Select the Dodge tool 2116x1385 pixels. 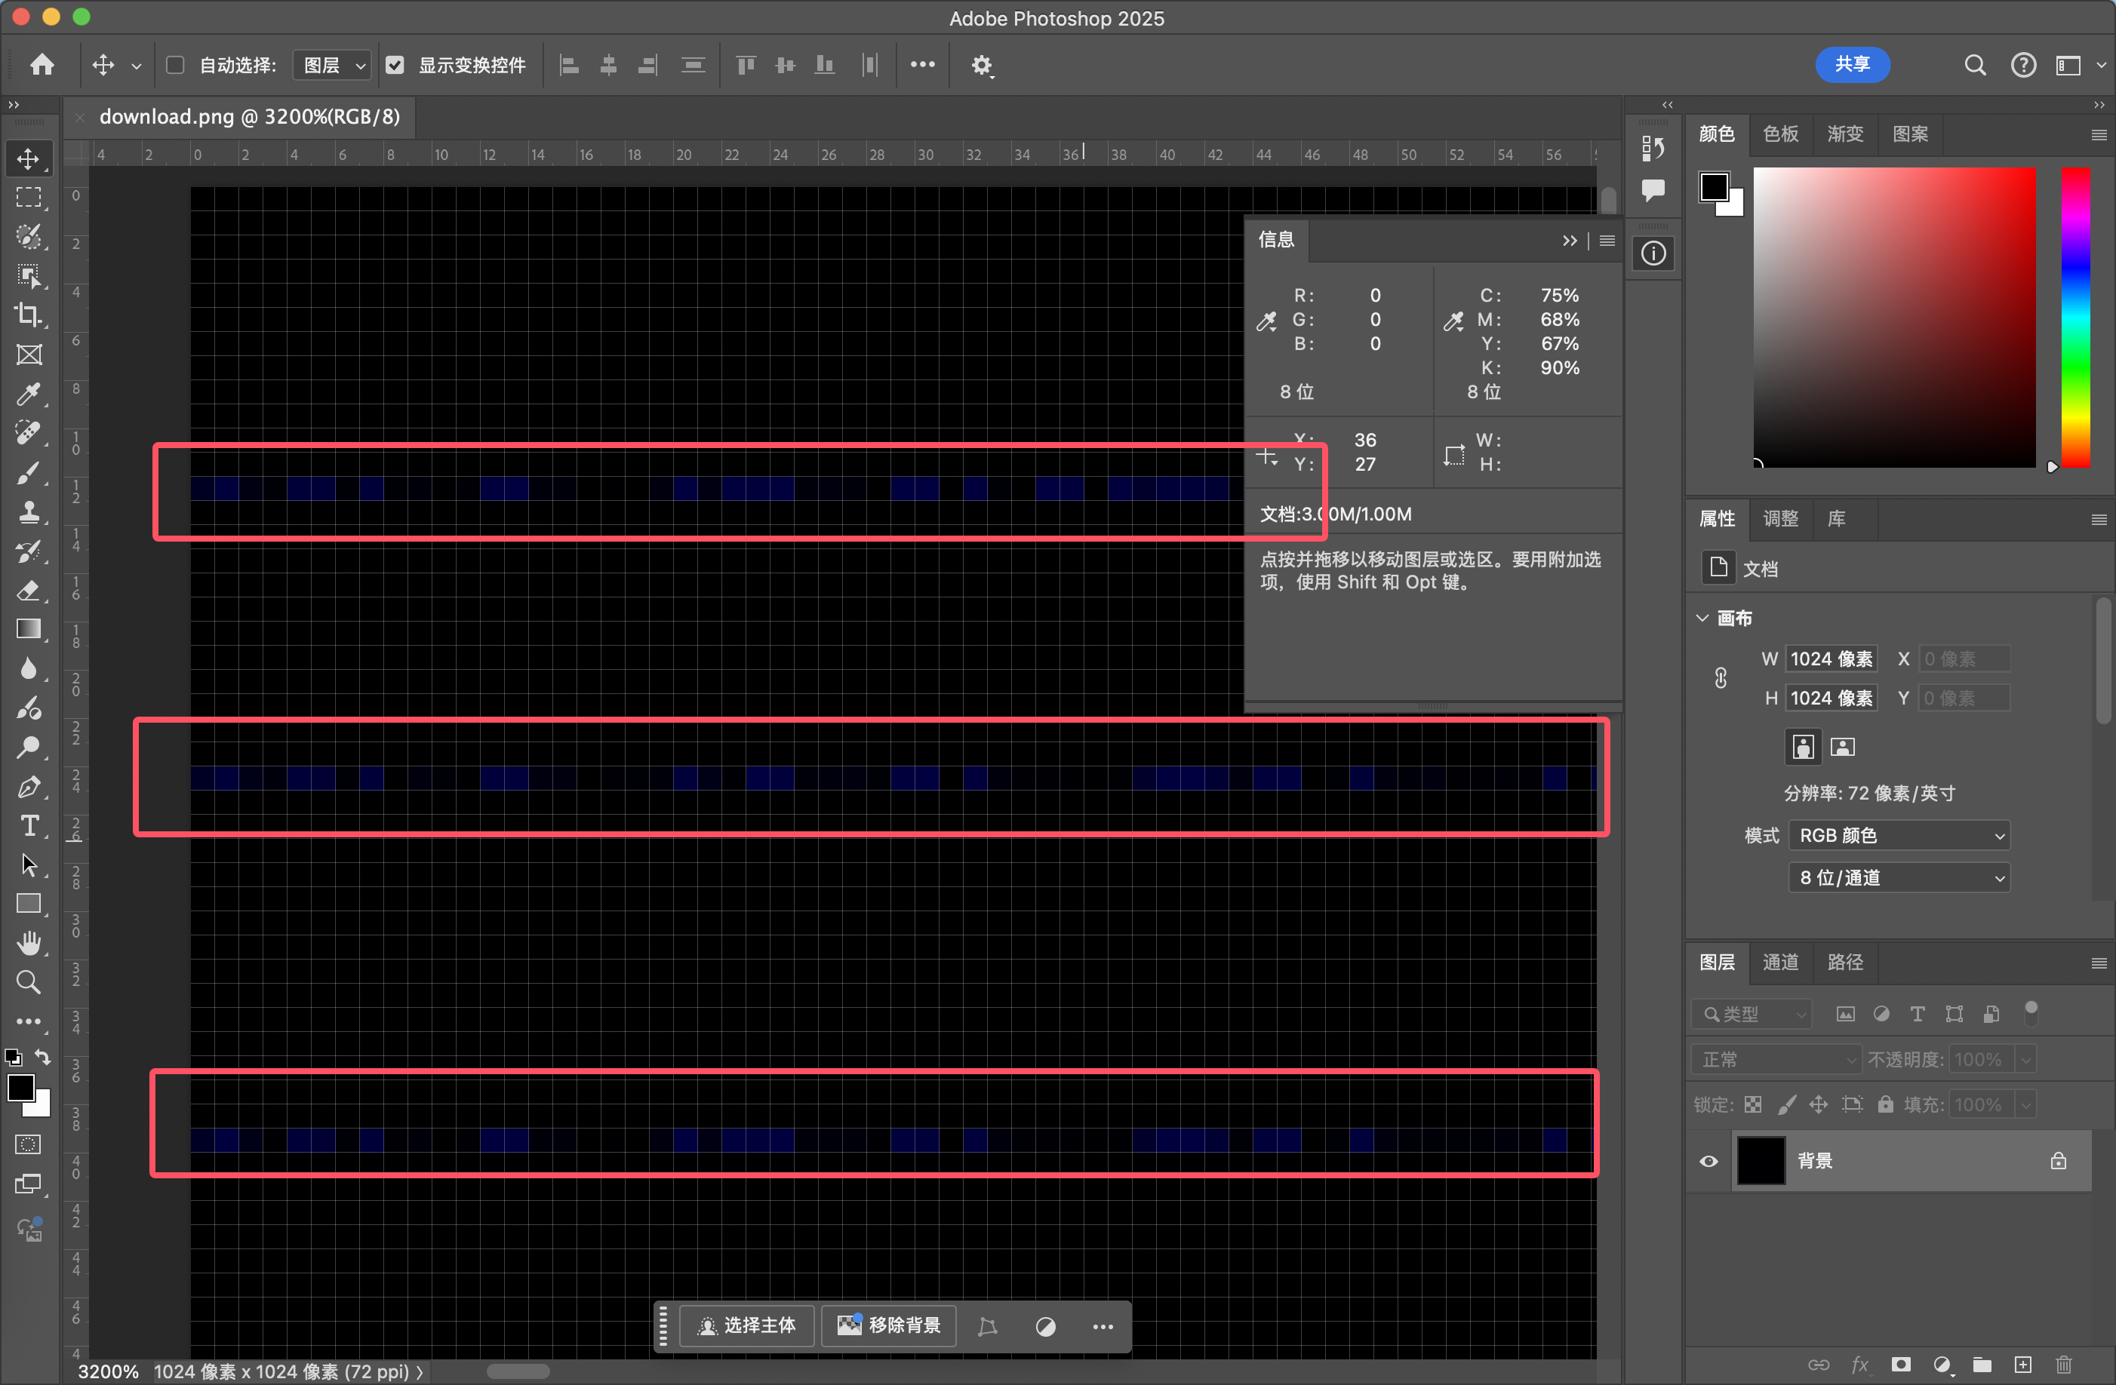(29, 748)
